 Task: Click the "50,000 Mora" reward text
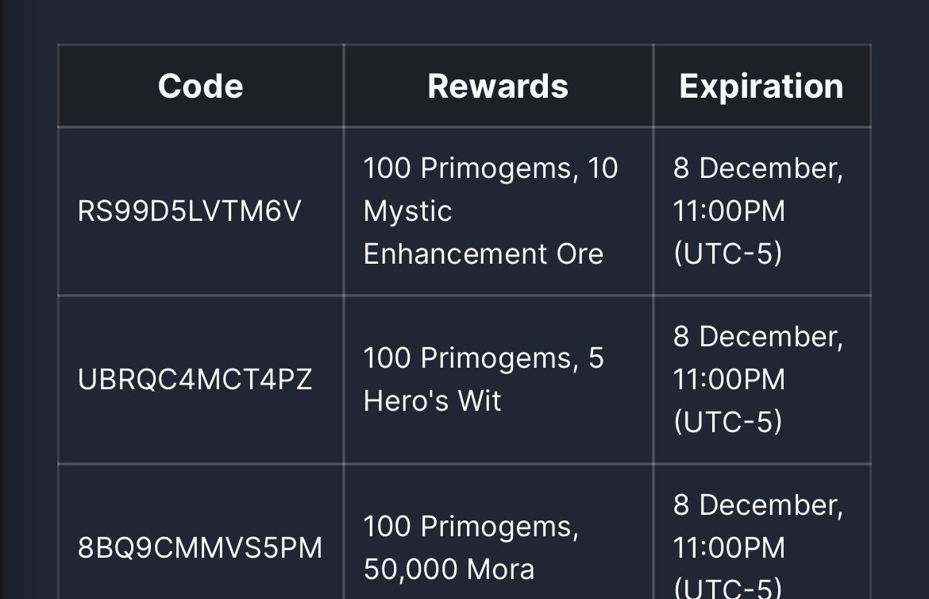[449, 570]
